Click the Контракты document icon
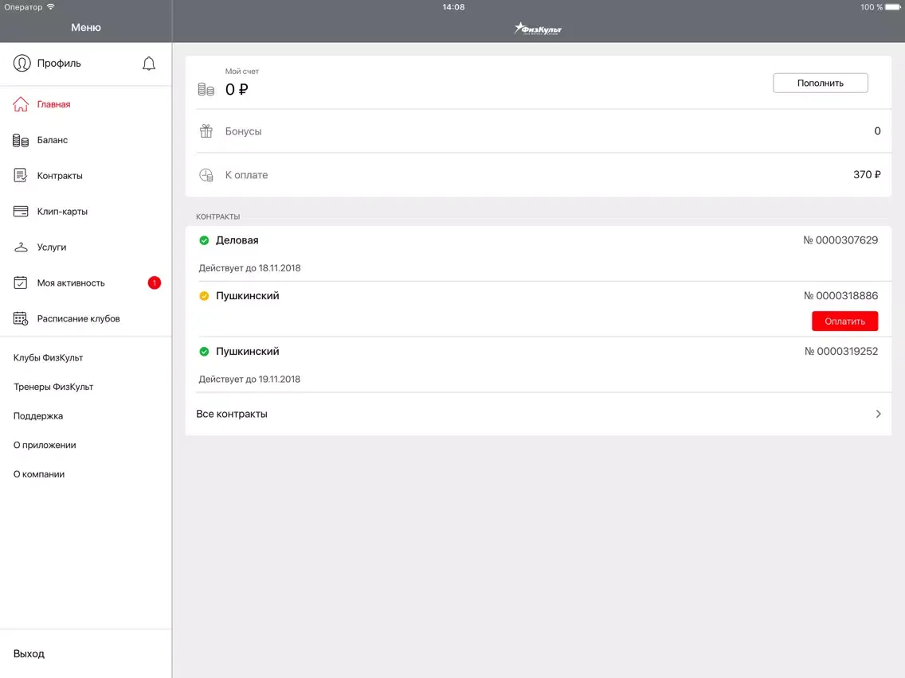 coord(21,176)
